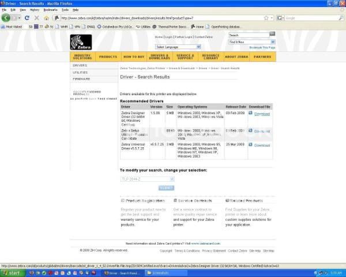Click into the site Search input field

[x=249, y=35]
